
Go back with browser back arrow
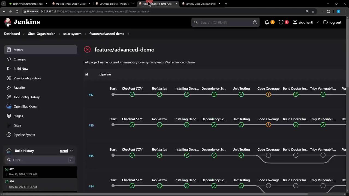[4, 11]
